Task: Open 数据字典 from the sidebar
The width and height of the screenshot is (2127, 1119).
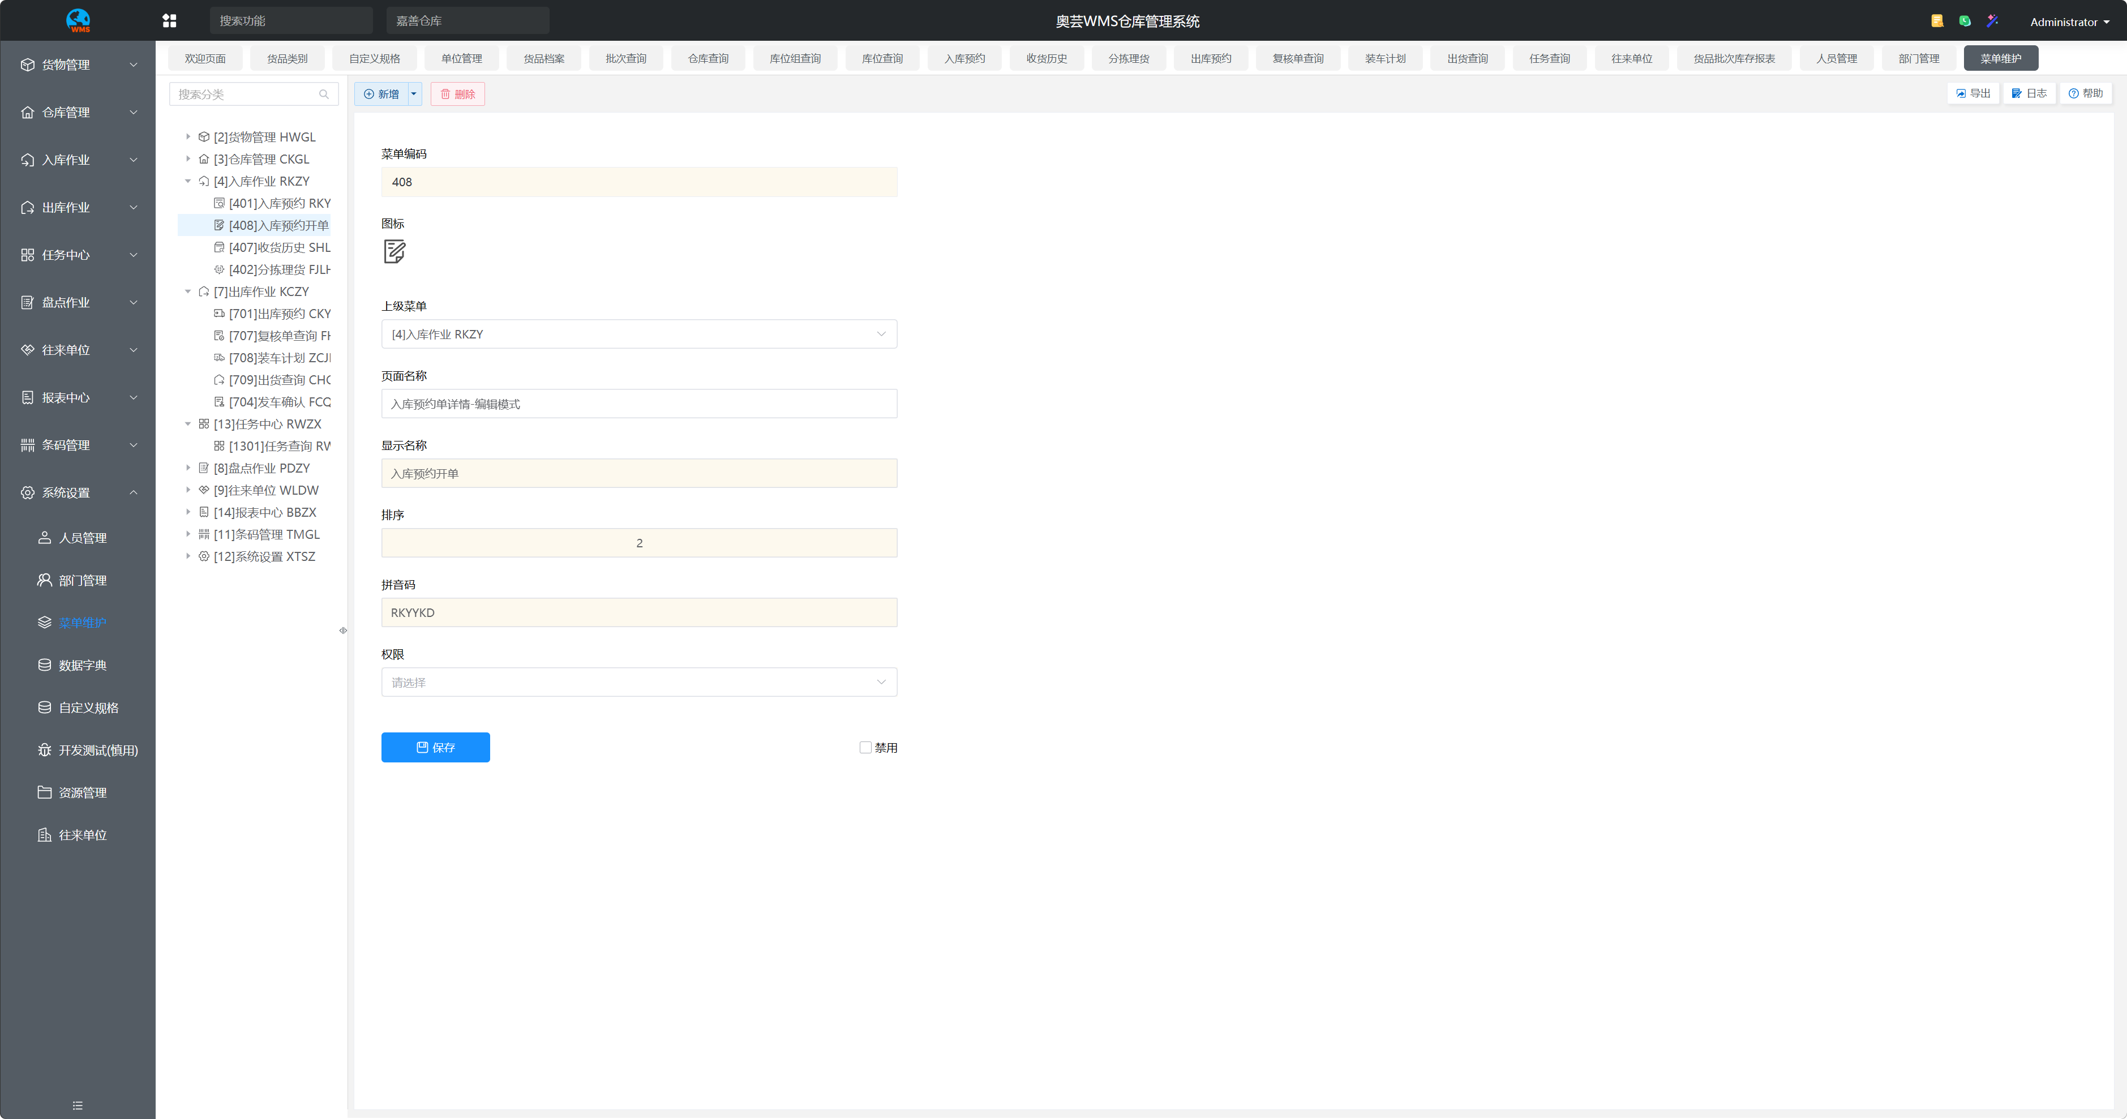Action: 82,665
